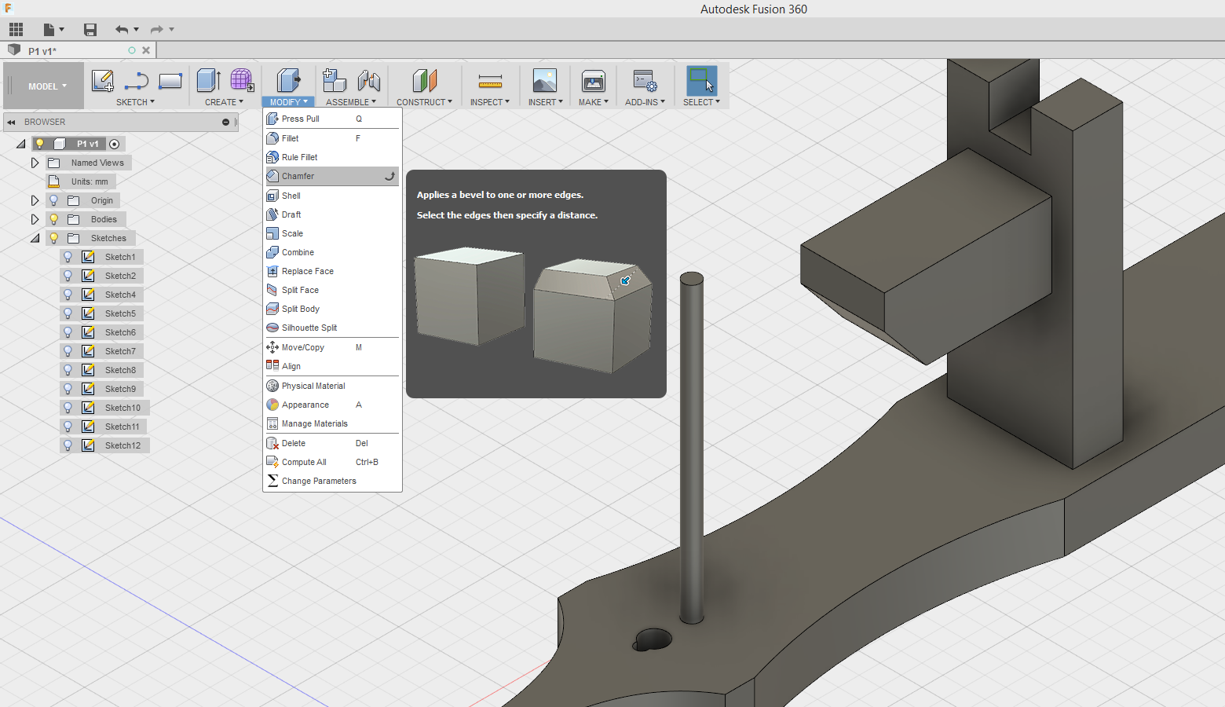The height and width of the screenshot is (707, 1225).
Task: Show Sketch10 using its lightbulb
Action: point(68,408)
